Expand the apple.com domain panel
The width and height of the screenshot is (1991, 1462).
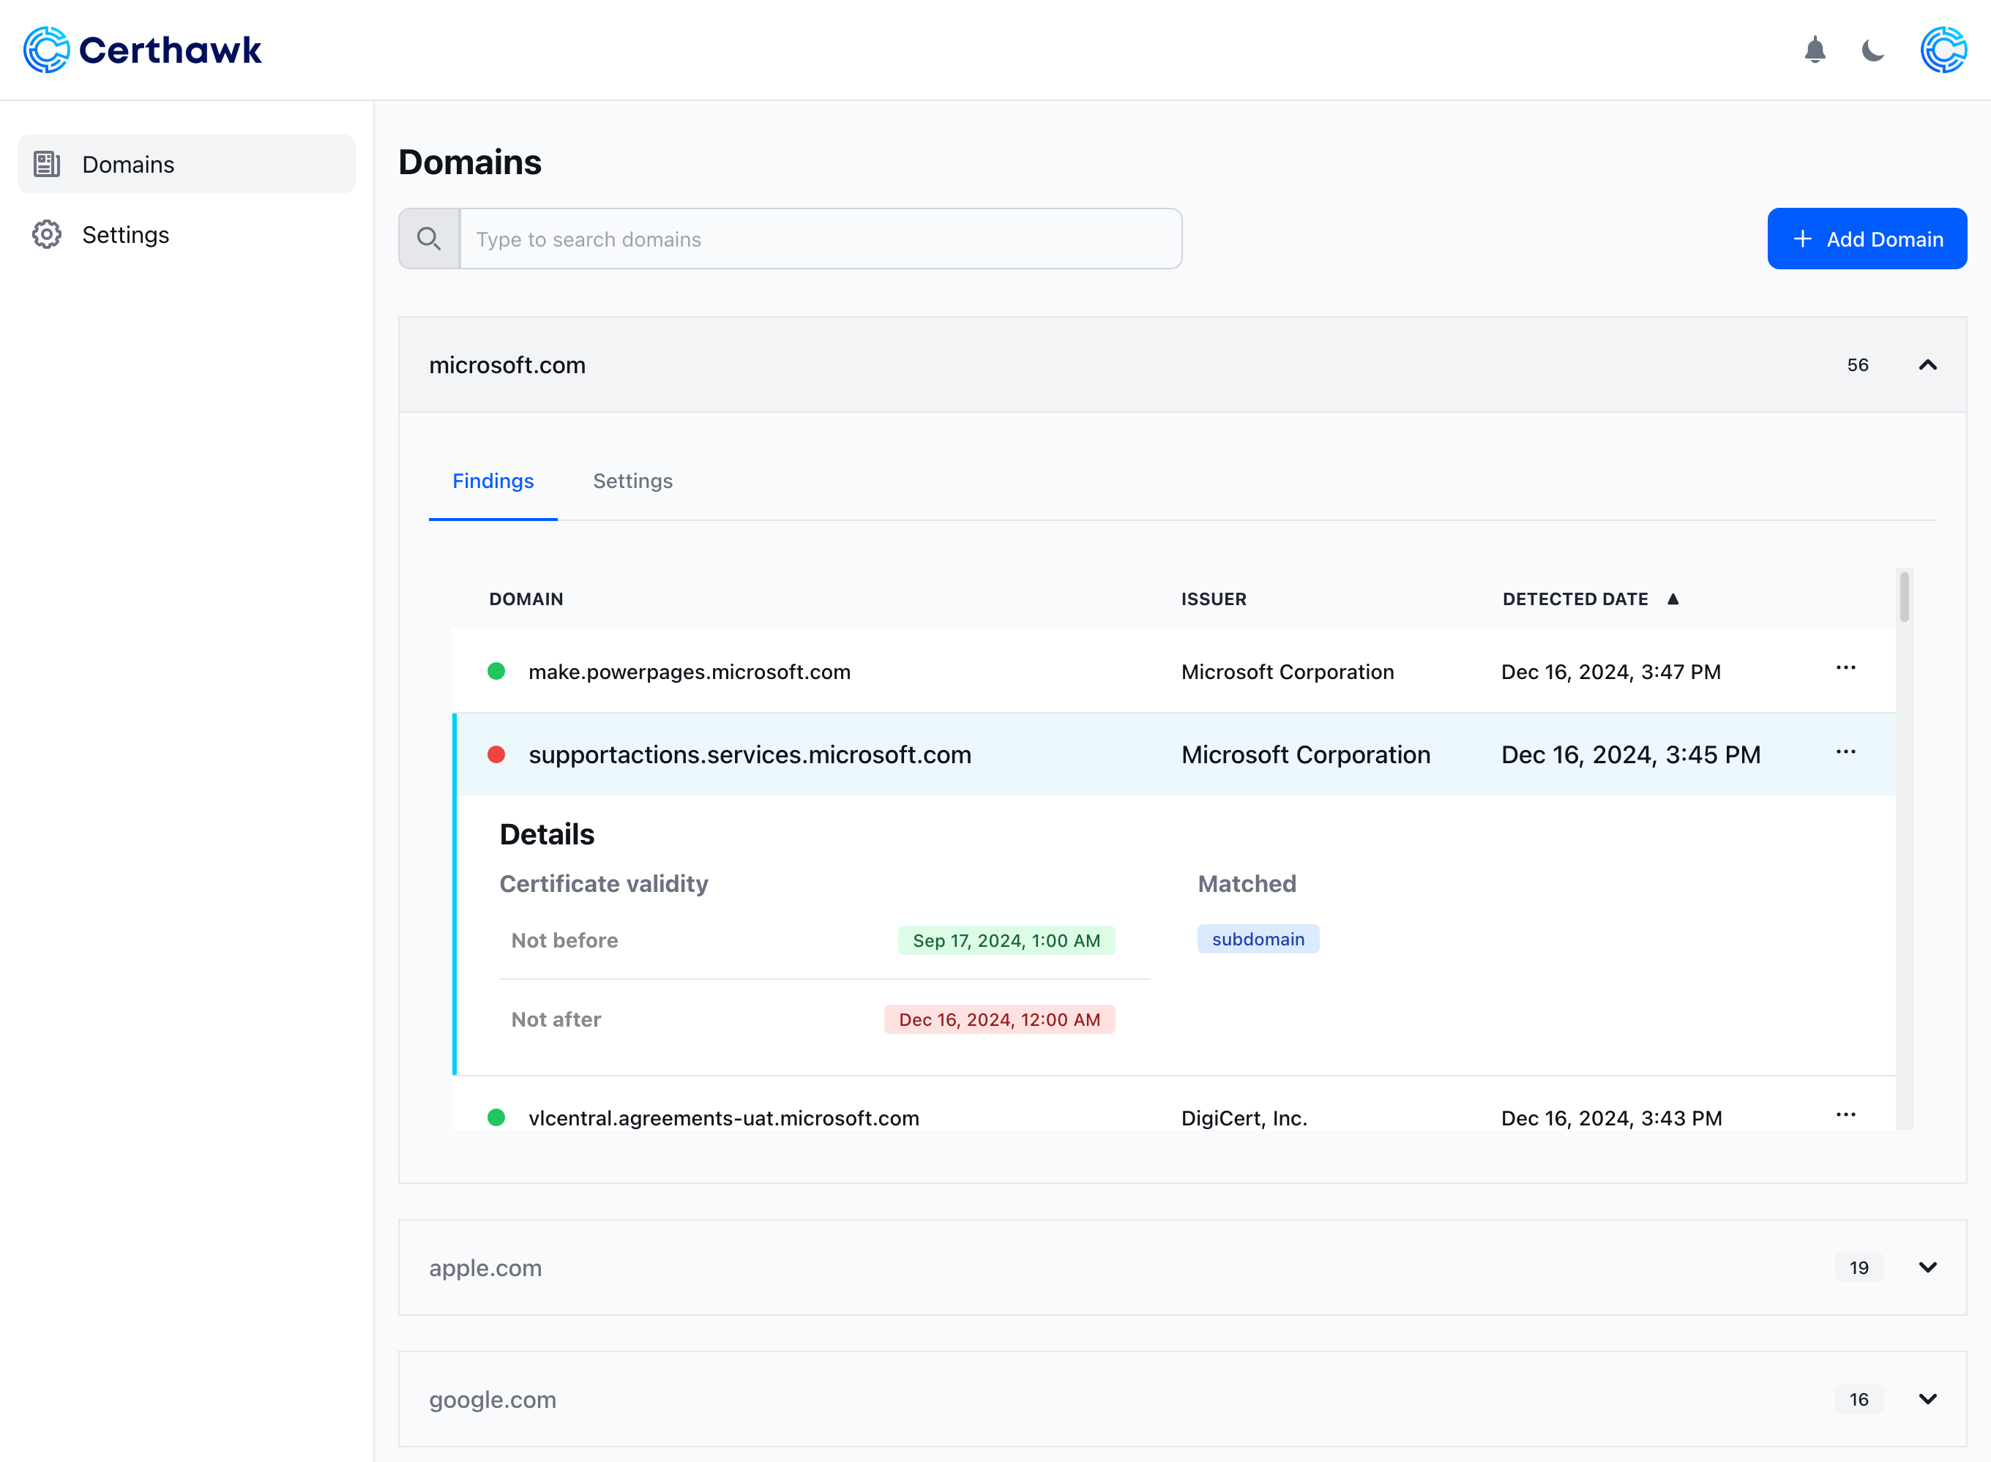pos(1927,1267)
